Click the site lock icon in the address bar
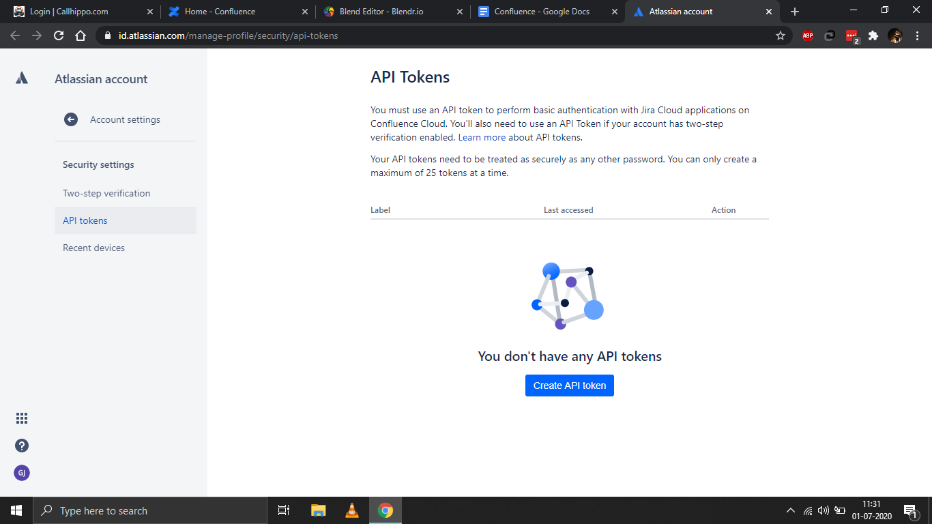This screenshot has width=932, height=524. (x=108, y=35)
